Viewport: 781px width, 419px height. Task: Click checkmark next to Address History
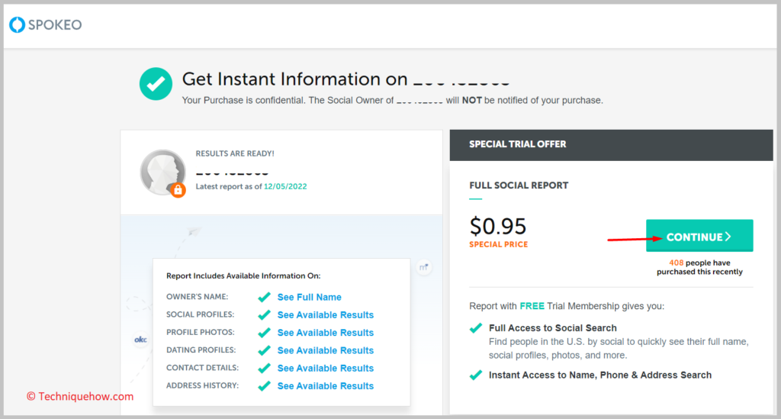click(265, 386)
